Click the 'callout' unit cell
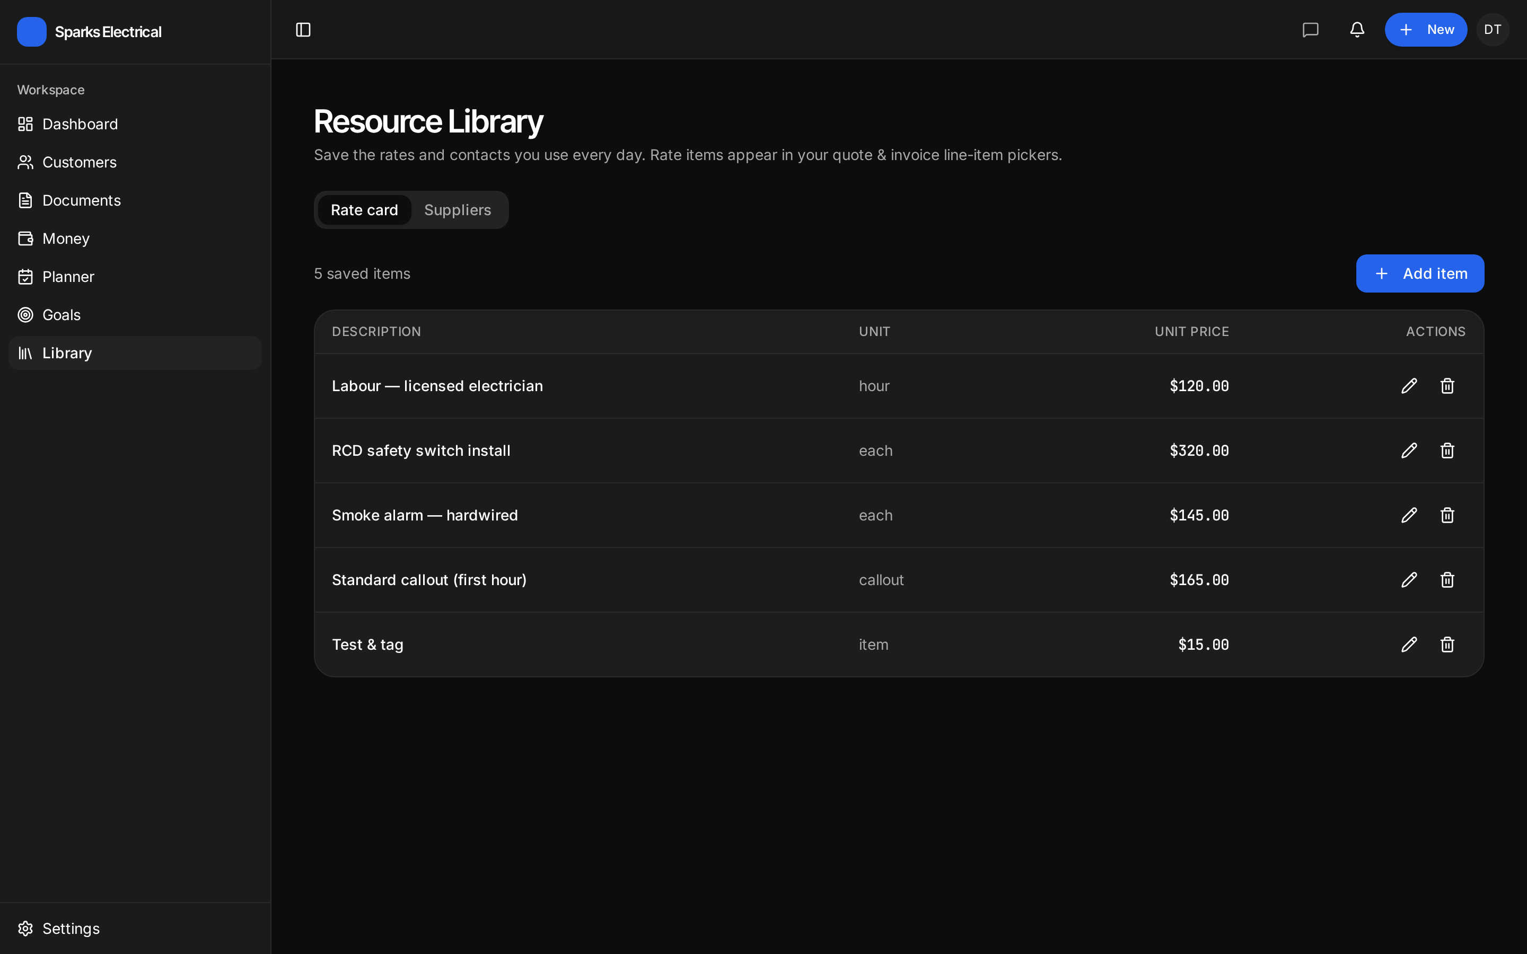 click(881, 580)
